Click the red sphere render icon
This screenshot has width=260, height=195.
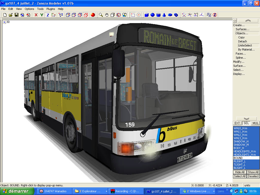[x=93, y=15]
